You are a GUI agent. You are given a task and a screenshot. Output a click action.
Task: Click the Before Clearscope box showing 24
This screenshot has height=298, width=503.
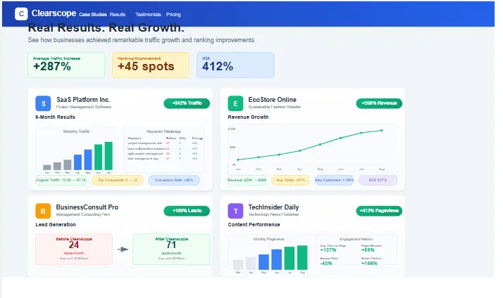tap(74, 249)
